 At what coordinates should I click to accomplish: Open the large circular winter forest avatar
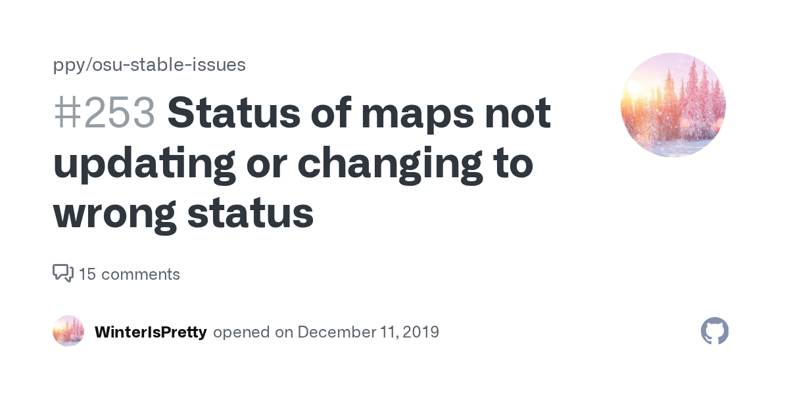(673, 105)
